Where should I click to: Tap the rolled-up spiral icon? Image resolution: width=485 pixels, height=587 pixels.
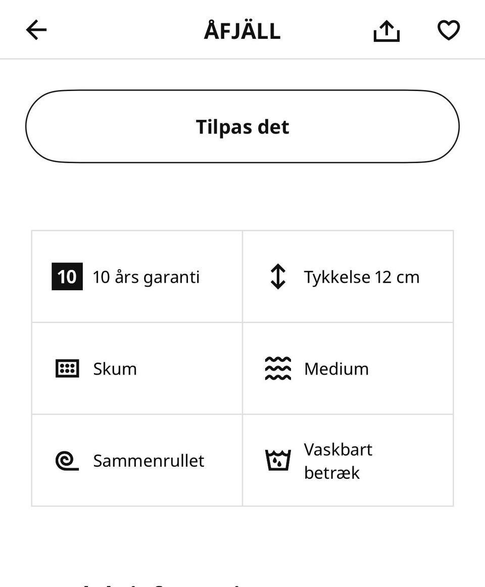click(67, 461)
